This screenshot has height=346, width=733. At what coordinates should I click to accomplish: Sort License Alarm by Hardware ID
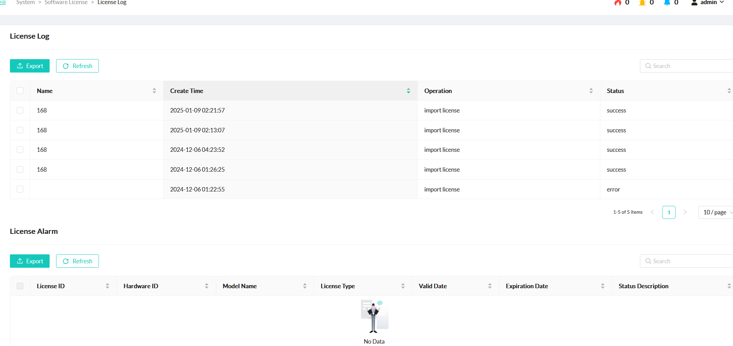(207, 286)
